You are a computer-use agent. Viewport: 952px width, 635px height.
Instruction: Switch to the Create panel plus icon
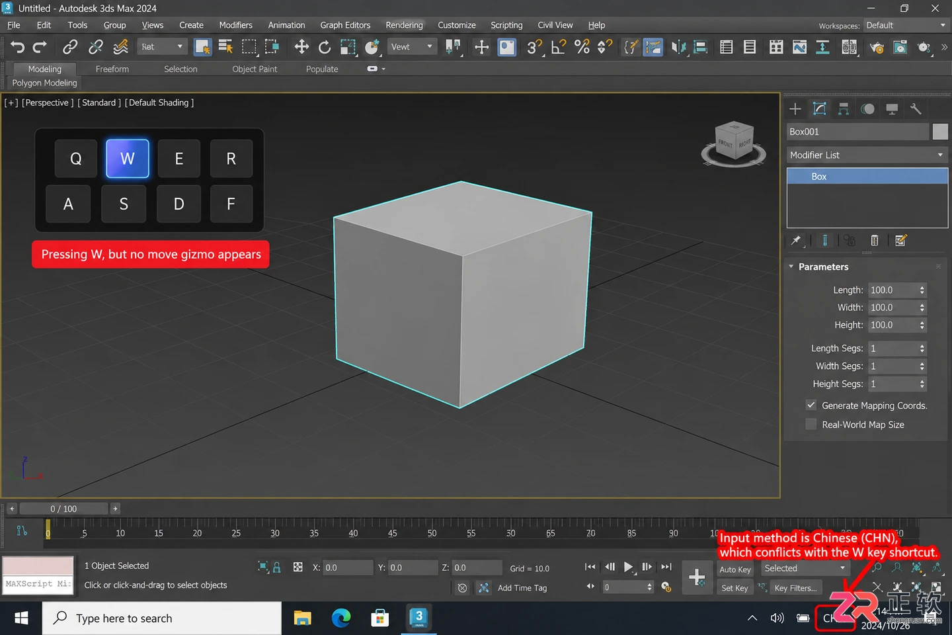pos(795,109)
